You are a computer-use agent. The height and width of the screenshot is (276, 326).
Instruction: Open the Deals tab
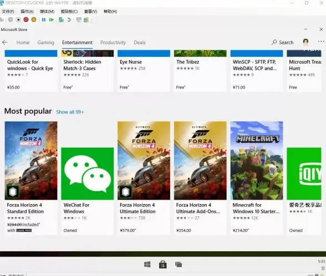pyautogui.click(x=140, y=43)
